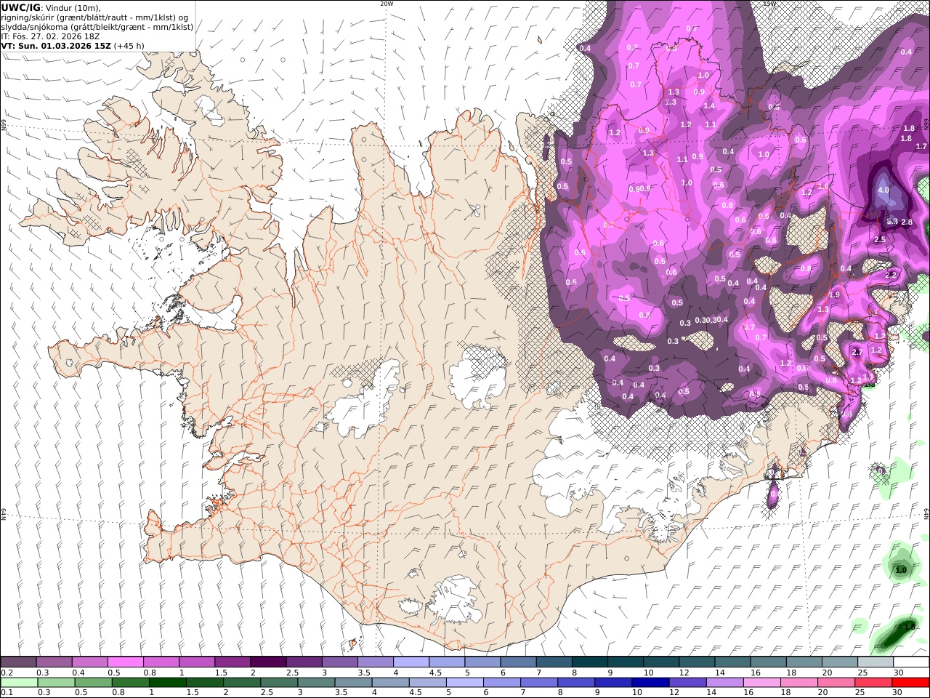Click the violet swatch labeled 12 in rain legend
Image resolution: width=930 pixels, height=698 pixels.
click(x=687, y=683)
